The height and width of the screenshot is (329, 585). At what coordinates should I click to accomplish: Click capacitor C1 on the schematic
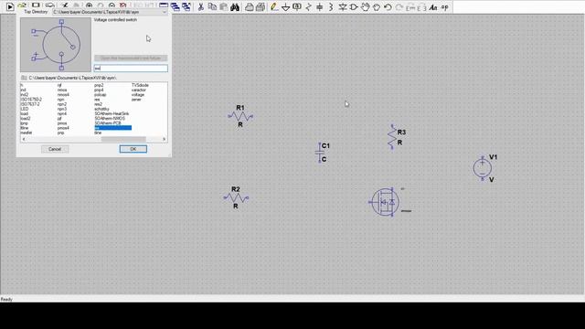click(319, 153)
